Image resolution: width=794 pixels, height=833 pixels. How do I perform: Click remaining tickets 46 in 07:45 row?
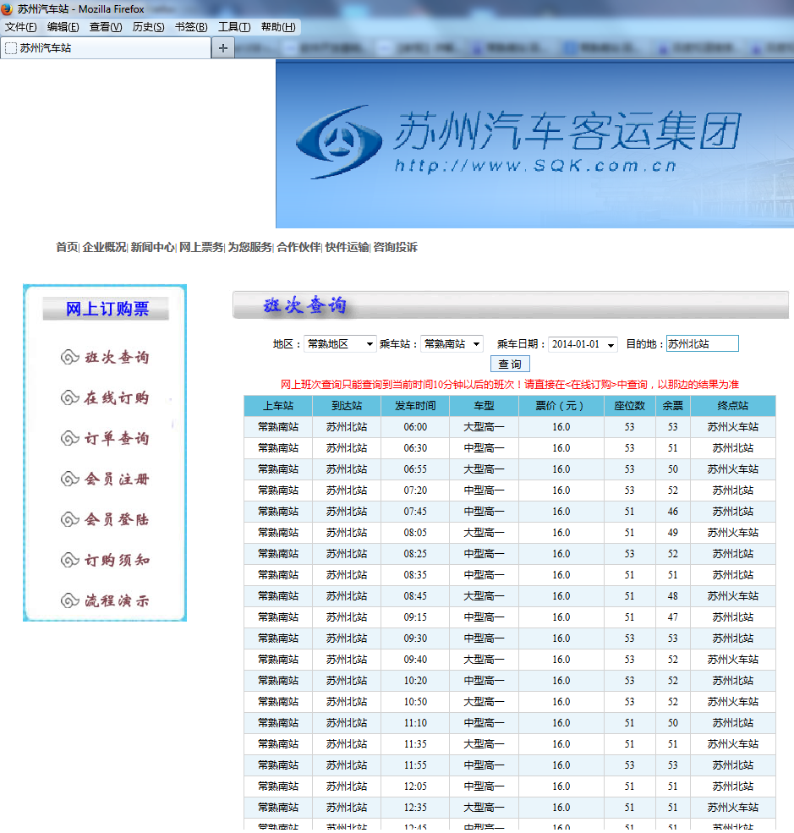(x=673, y=512)
